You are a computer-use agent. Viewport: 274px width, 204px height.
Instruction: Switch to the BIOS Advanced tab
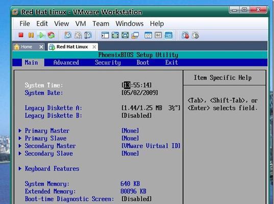(x=66, y=63)
